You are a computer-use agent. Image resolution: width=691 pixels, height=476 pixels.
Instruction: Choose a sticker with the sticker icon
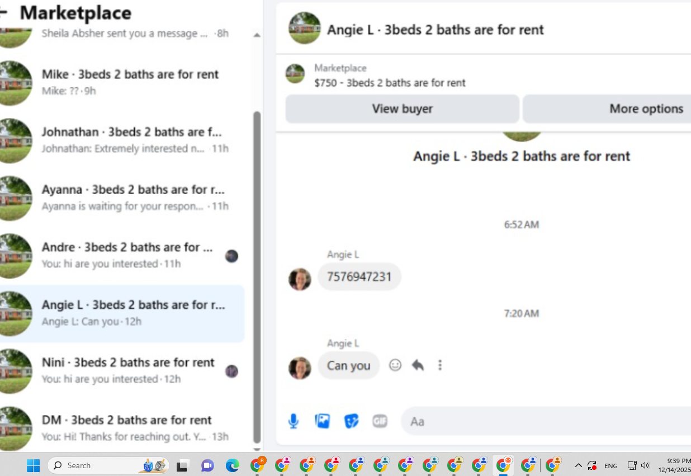pos(351,421)
